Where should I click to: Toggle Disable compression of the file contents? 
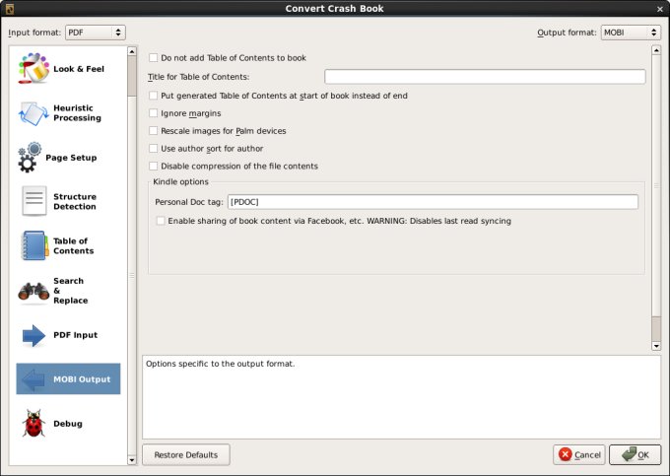pyautogui.click(x=153, y=166)
